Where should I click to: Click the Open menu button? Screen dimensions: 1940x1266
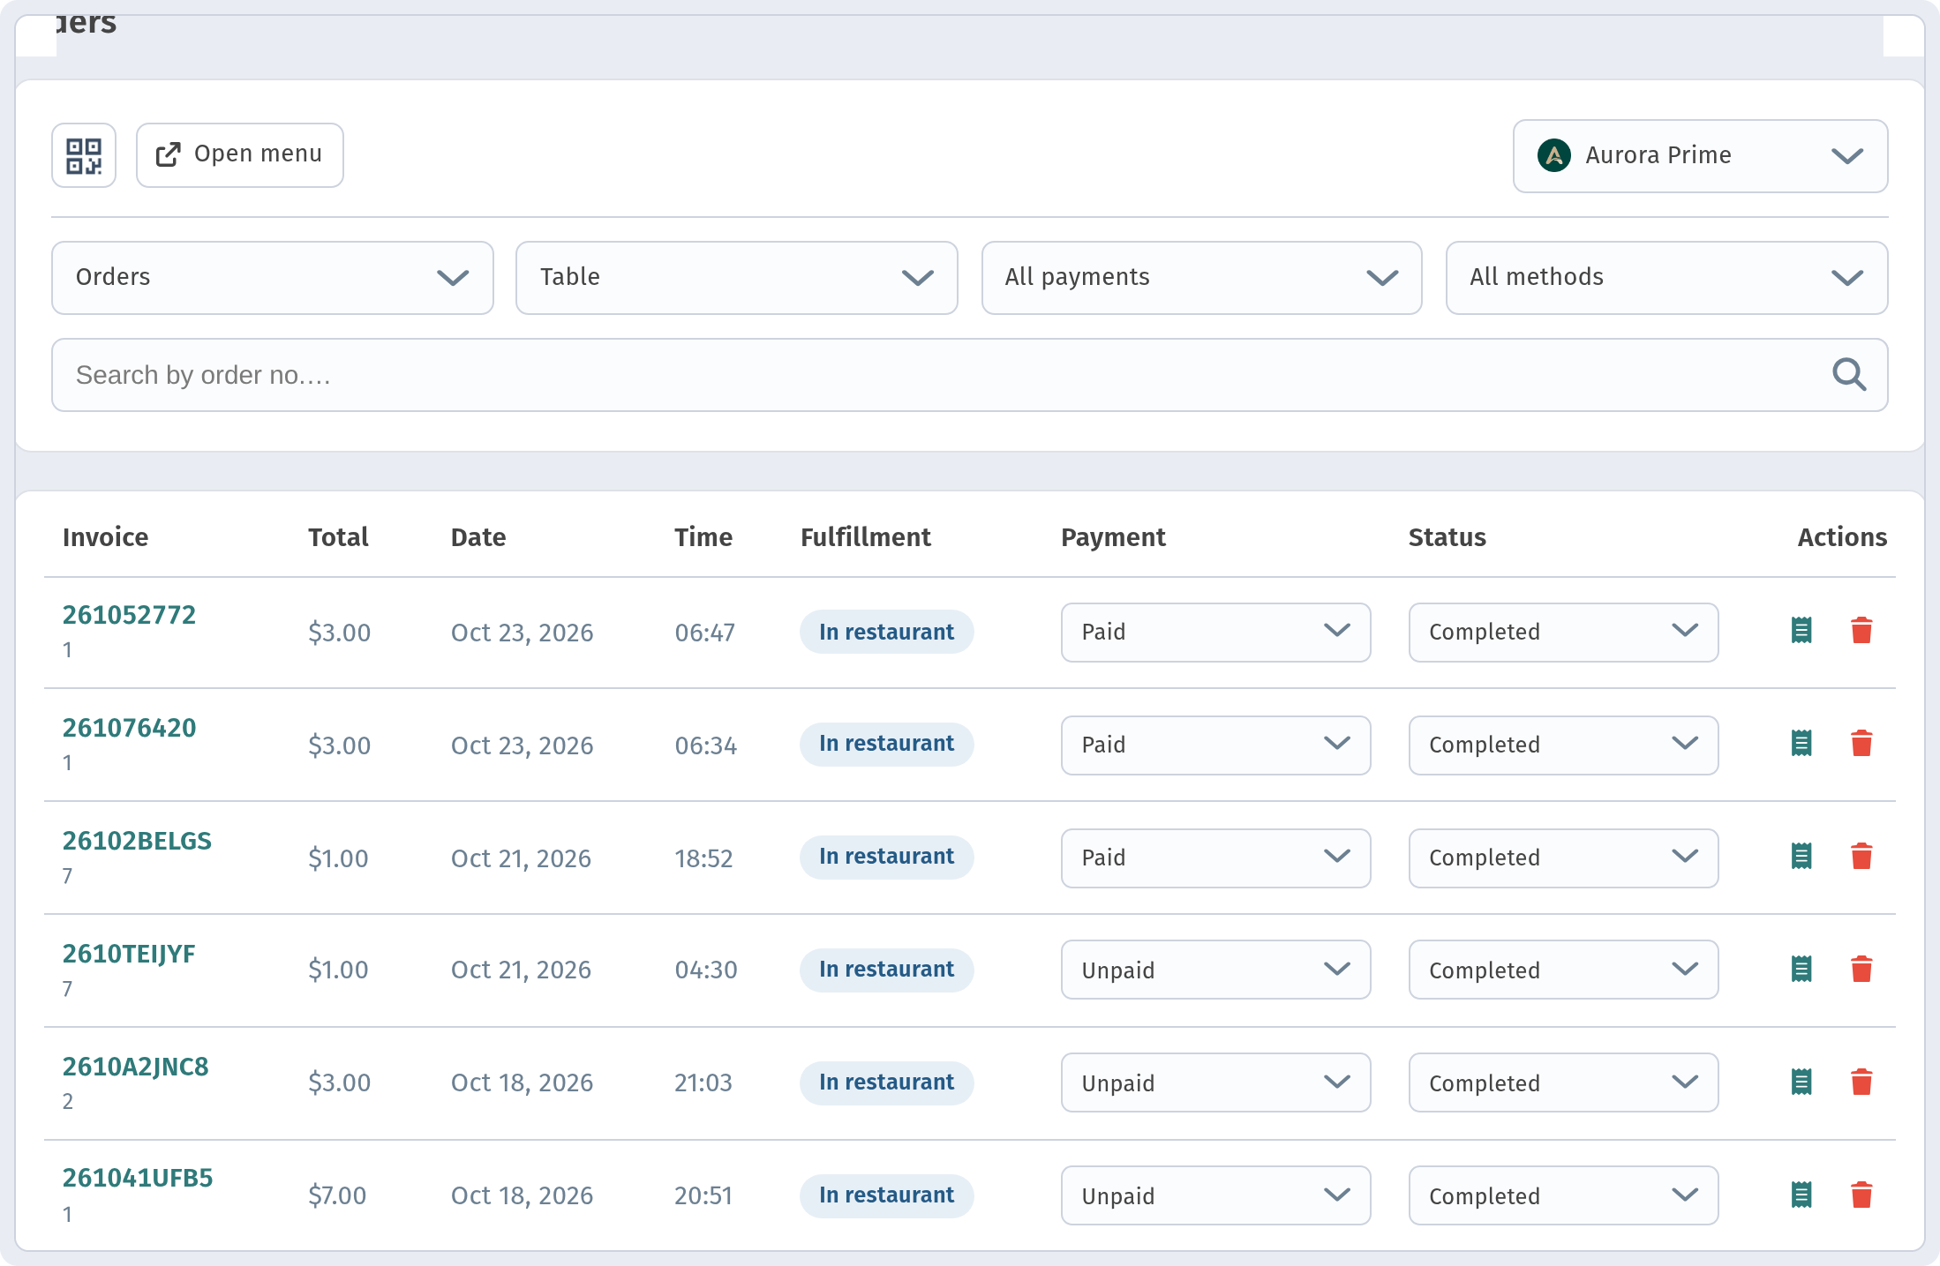(x=240, y=155)
